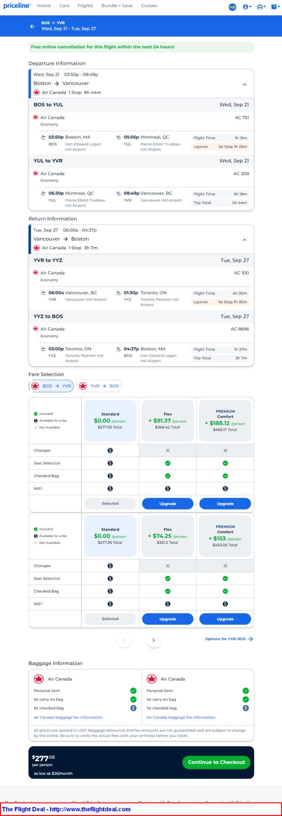The width and height of the screenshot is (282, 816).
Task: Select Premium Comfort $465.17 Total fare card
Action: (225, 421)
